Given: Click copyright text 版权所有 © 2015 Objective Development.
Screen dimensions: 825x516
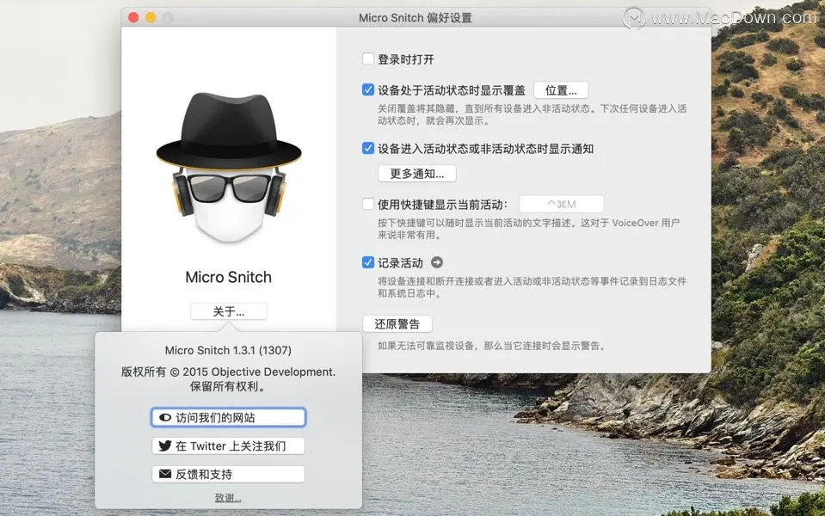Looking at the screenshot, I should 228,372.
